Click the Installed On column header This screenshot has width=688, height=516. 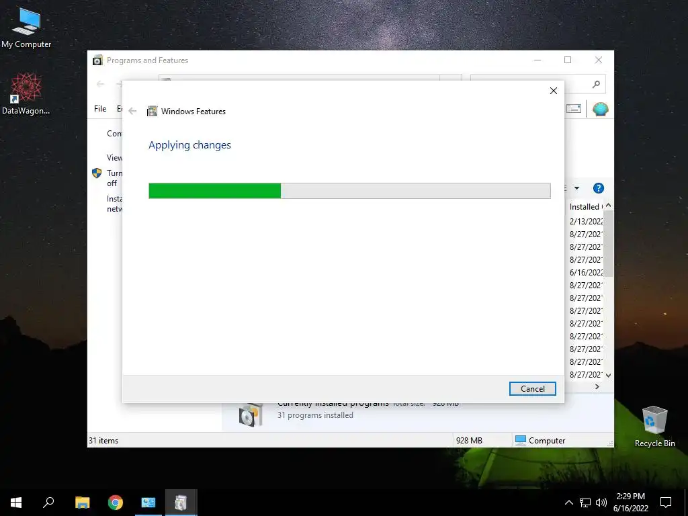585,207
